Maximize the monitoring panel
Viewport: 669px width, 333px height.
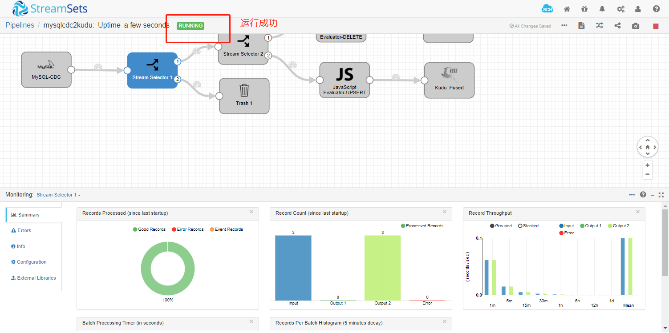[x=661, y=195]
